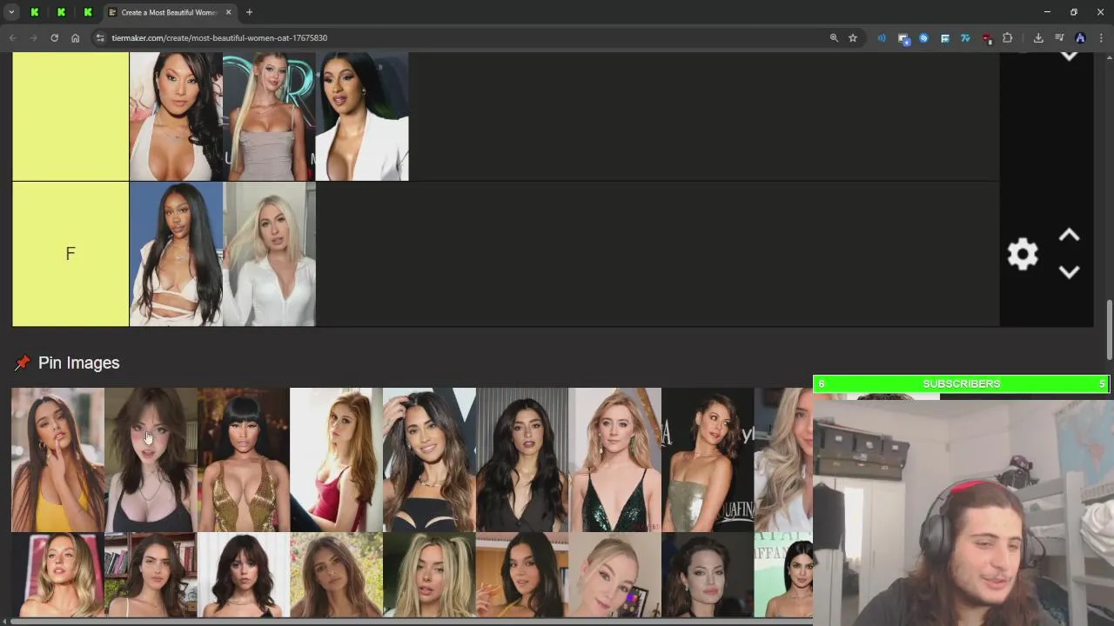Open the browser profile avatar
Screen dimensions: 1114x626
point(1080,38)
